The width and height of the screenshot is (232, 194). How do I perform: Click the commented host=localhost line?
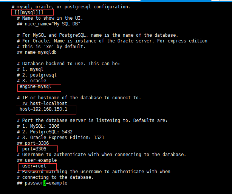45,103
